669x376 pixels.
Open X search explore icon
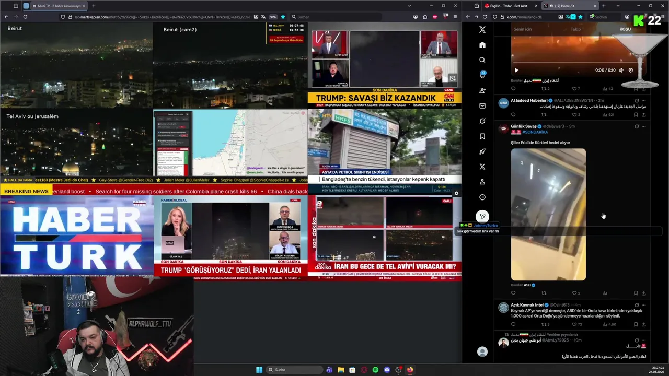pos(482,60)
